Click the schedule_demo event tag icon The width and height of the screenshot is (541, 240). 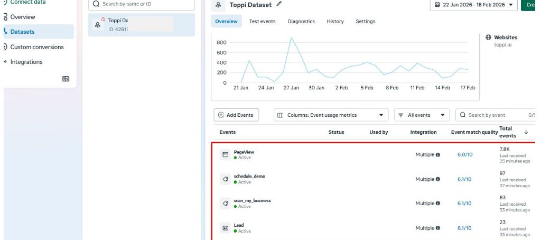(226, 179)
